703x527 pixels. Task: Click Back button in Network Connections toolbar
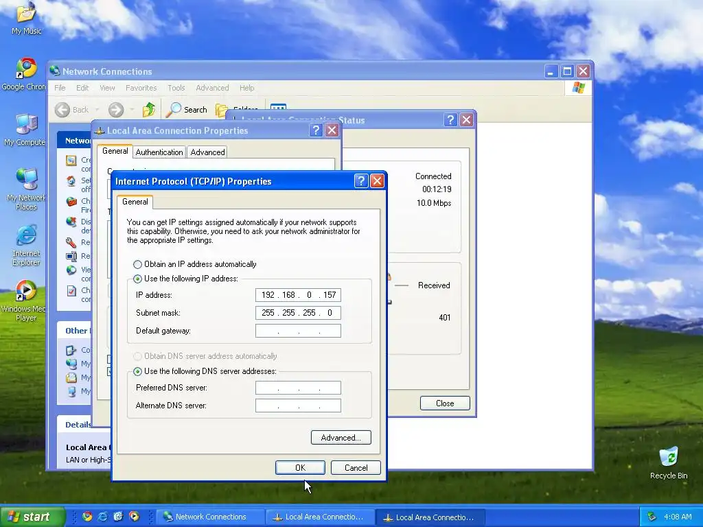[x=72, y=110]
